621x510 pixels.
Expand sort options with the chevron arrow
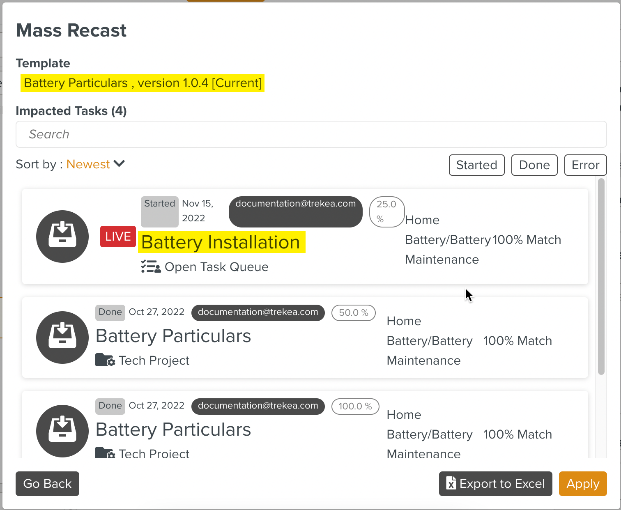(119, 164)
